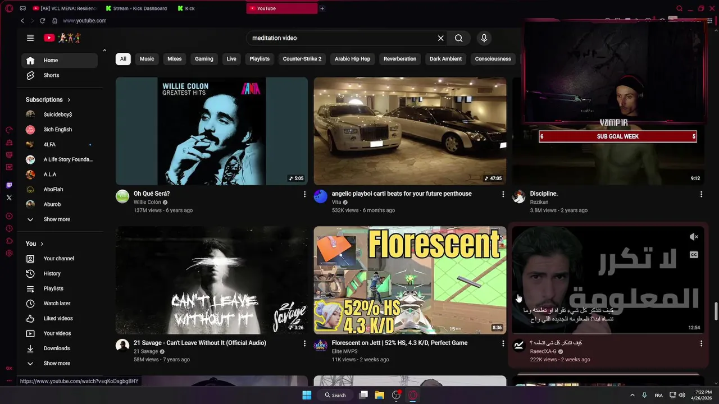
Task: Select the Gaming filter chip
Action: click(204, 59)
